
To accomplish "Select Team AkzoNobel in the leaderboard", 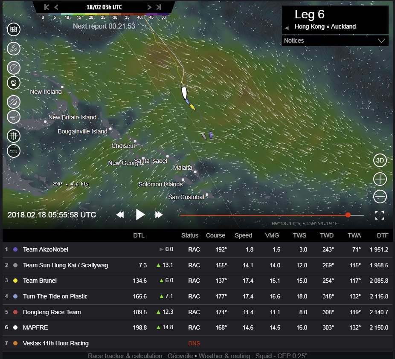I will pos(197,249).
